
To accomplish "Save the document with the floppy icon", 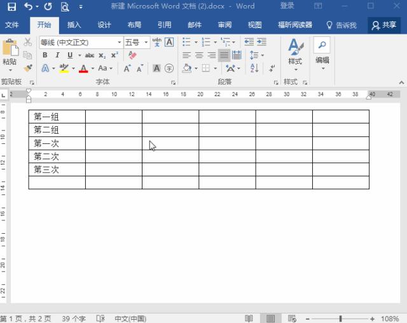I will [11, 6].
